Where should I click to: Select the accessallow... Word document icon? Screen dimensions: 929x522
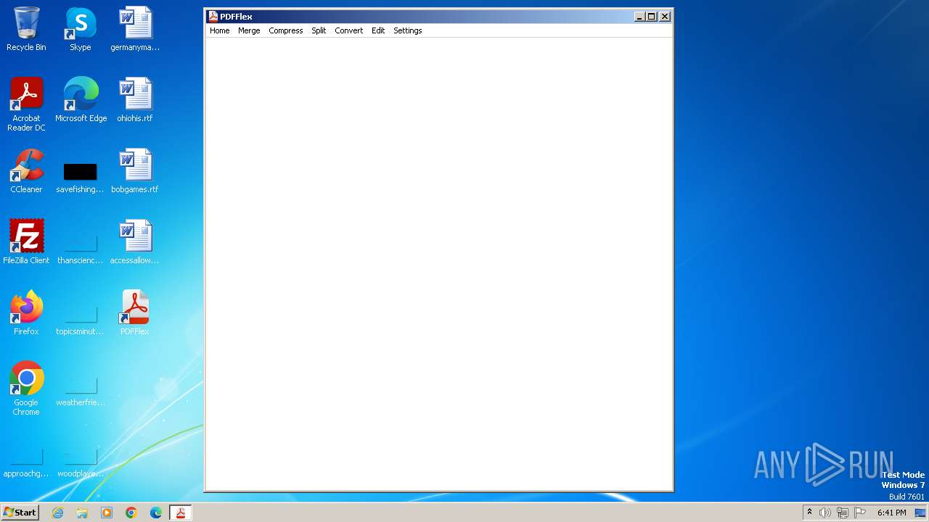point(135,242)
